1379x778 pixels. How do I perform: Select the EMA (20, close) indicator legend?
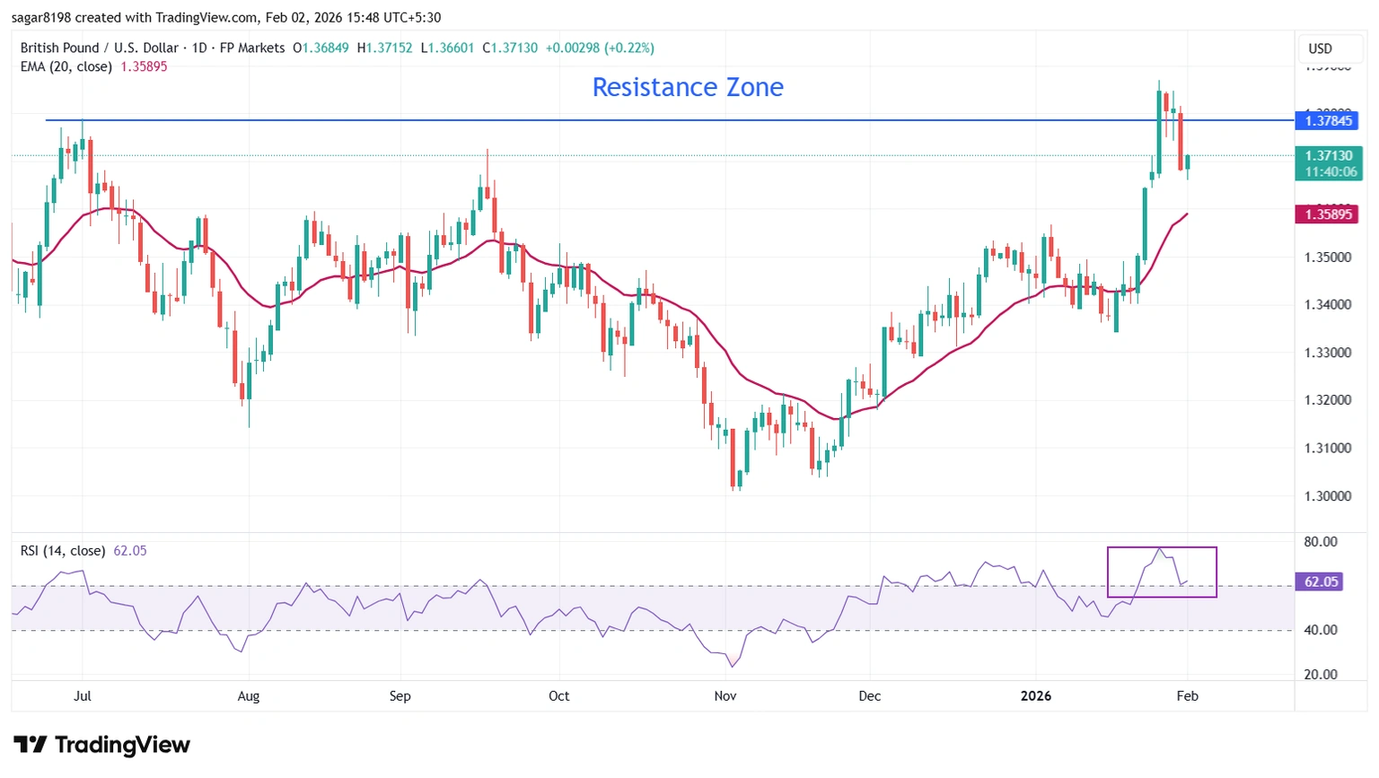(66, 66)
